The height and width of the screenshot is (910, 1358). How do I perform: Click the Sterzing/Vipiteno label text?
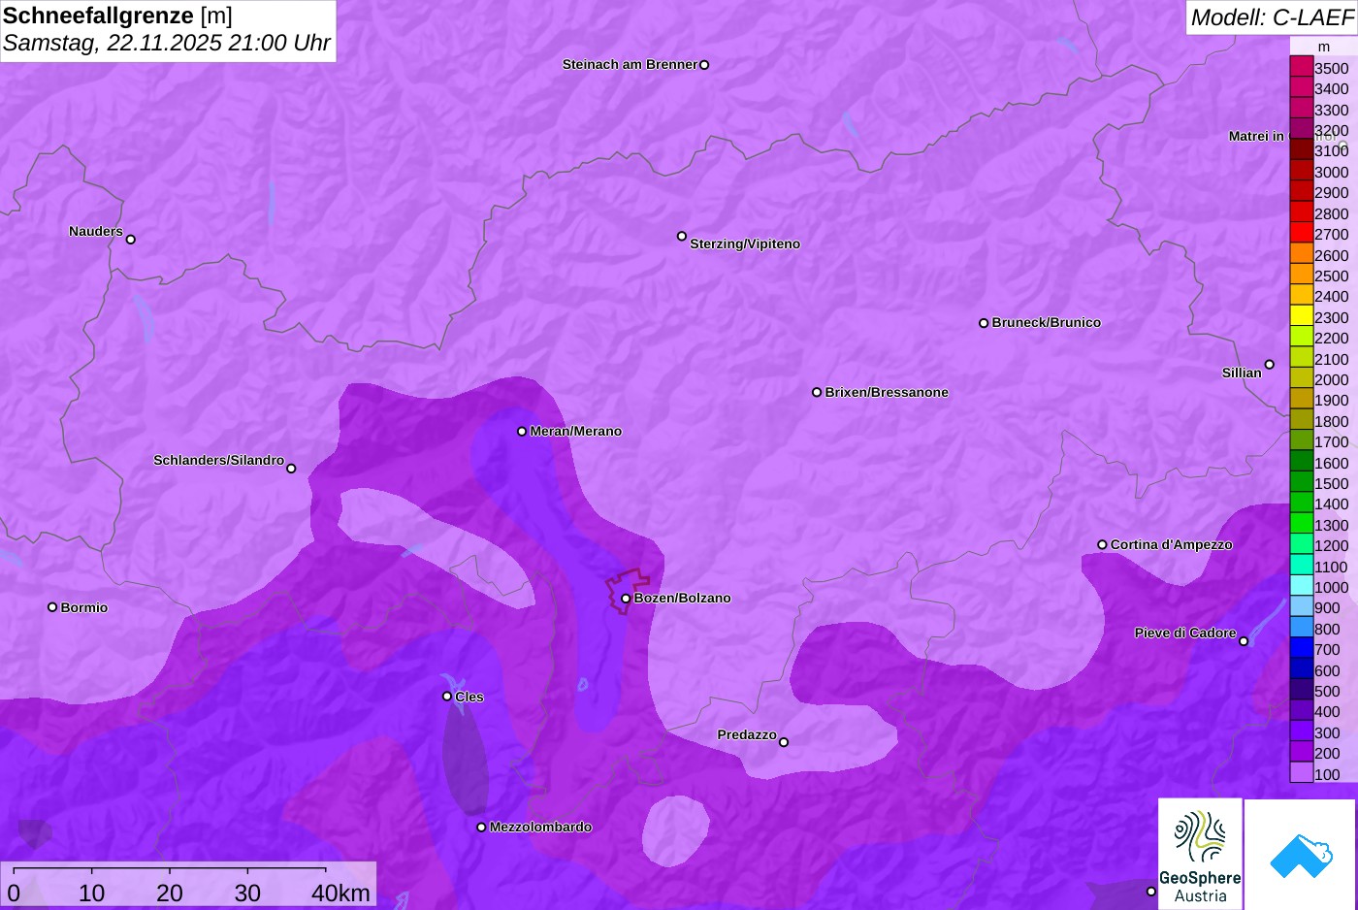(x=745, y=244)
